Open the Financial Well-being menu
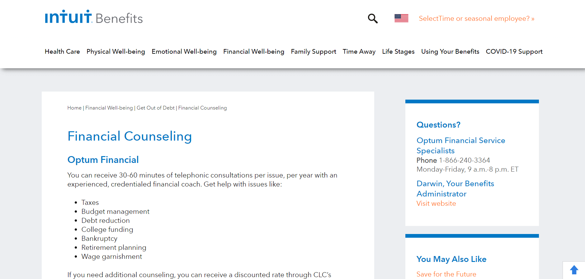Image resolution: width=585 pixels, height=279 pixels. 254,52
